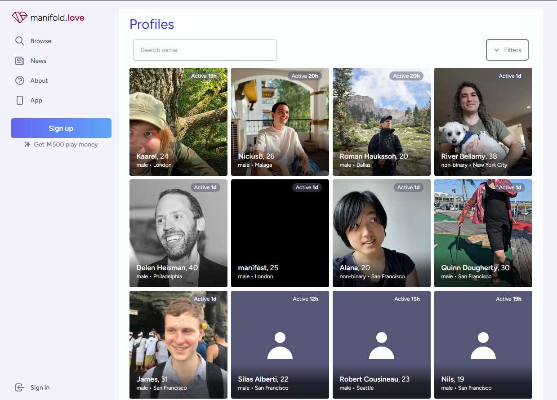Click 'Active 1d' badge on Delen Heisman
The image size is (557, 400).
[205, 187]
